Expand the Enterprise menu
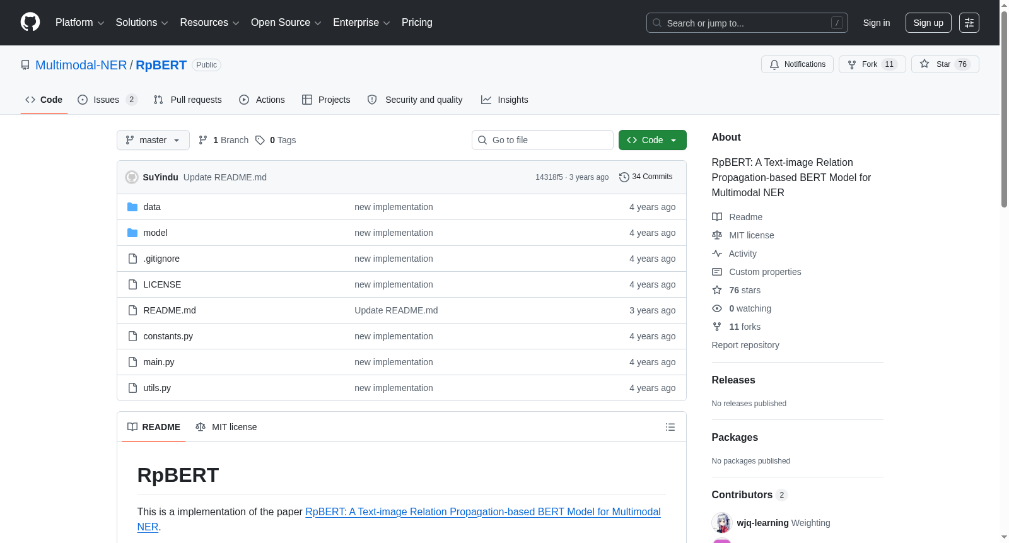This screenshot has width=1009, height=543. coord(361,23)
